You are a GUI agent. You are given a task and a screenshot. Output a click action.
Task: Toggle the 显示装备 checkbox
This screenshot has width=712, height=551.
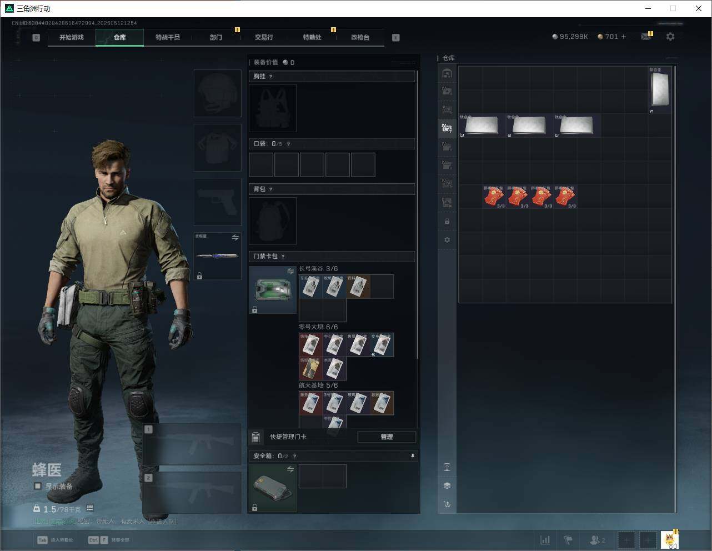click(x=38, y=486)
